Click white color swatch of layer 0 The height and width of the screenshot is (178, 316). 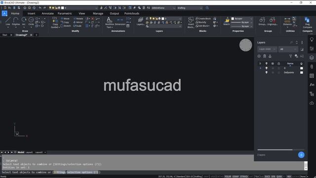[x=302, y=68]
